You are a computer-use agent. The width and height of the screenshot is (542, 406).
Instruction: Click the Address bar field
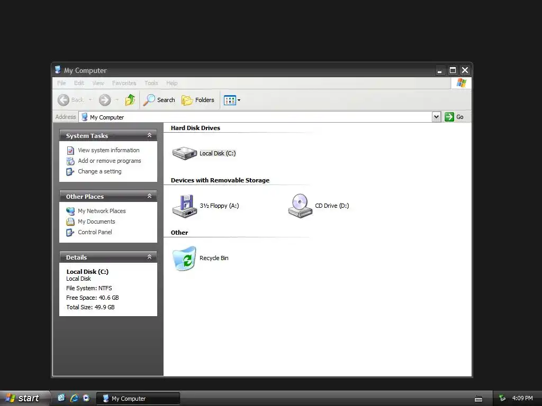[256, 117]
